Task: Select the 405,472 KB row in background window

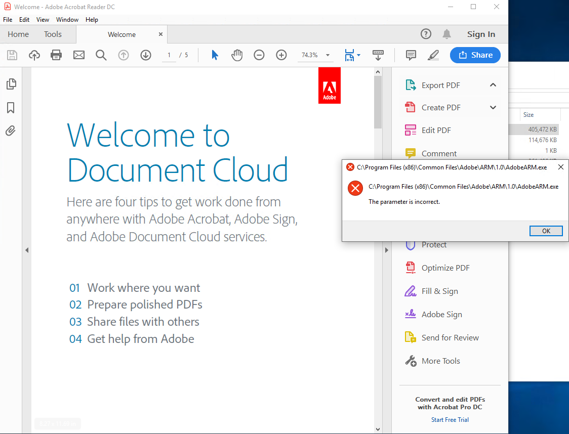Action: [534, 129]
